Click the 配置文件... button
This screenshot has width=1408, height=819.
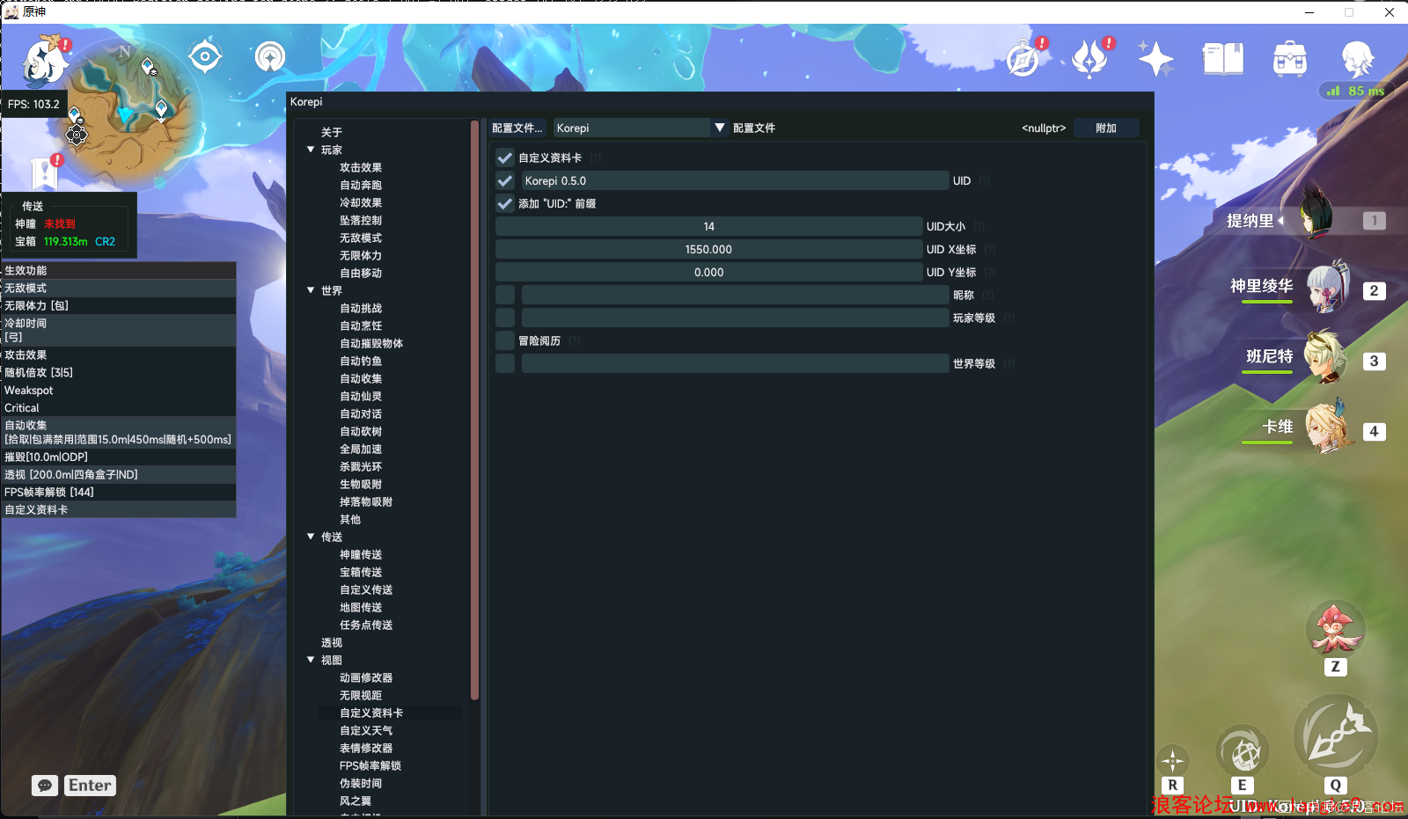click(517, 128)
